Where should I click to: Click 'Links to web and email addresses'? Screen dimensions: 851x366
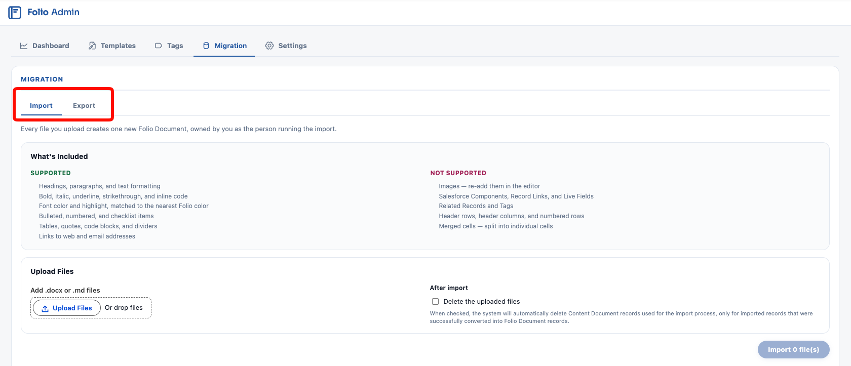pos(87,236)
